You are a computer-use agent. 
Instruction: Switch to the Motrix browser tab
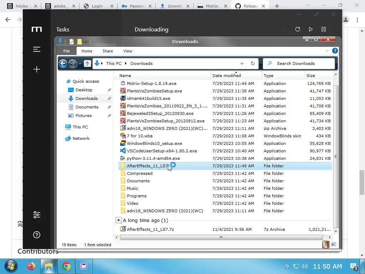212,6
